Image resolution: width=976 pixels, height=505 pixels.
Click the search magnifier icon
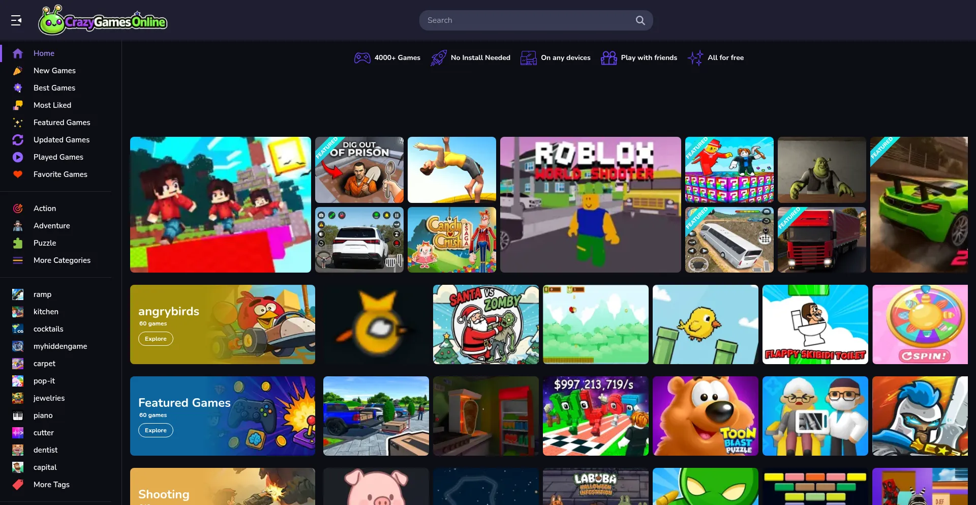point(640,20)
